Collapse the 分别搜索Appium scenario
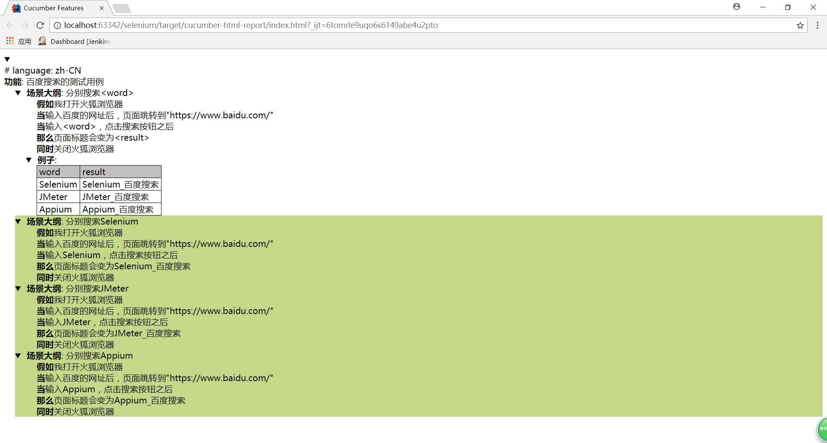827x443 pixels. coord(18,356)
